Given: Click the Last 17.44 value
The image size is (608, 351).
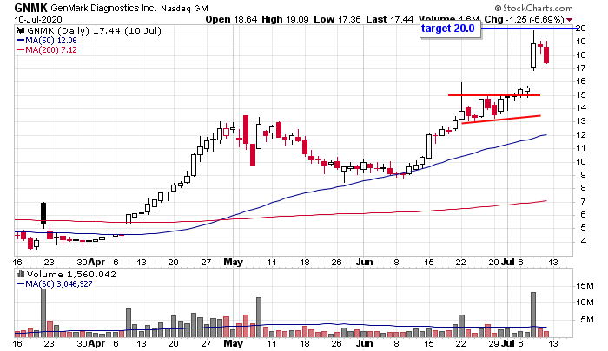Looking at the screenshot, I should tap(389, 19).
